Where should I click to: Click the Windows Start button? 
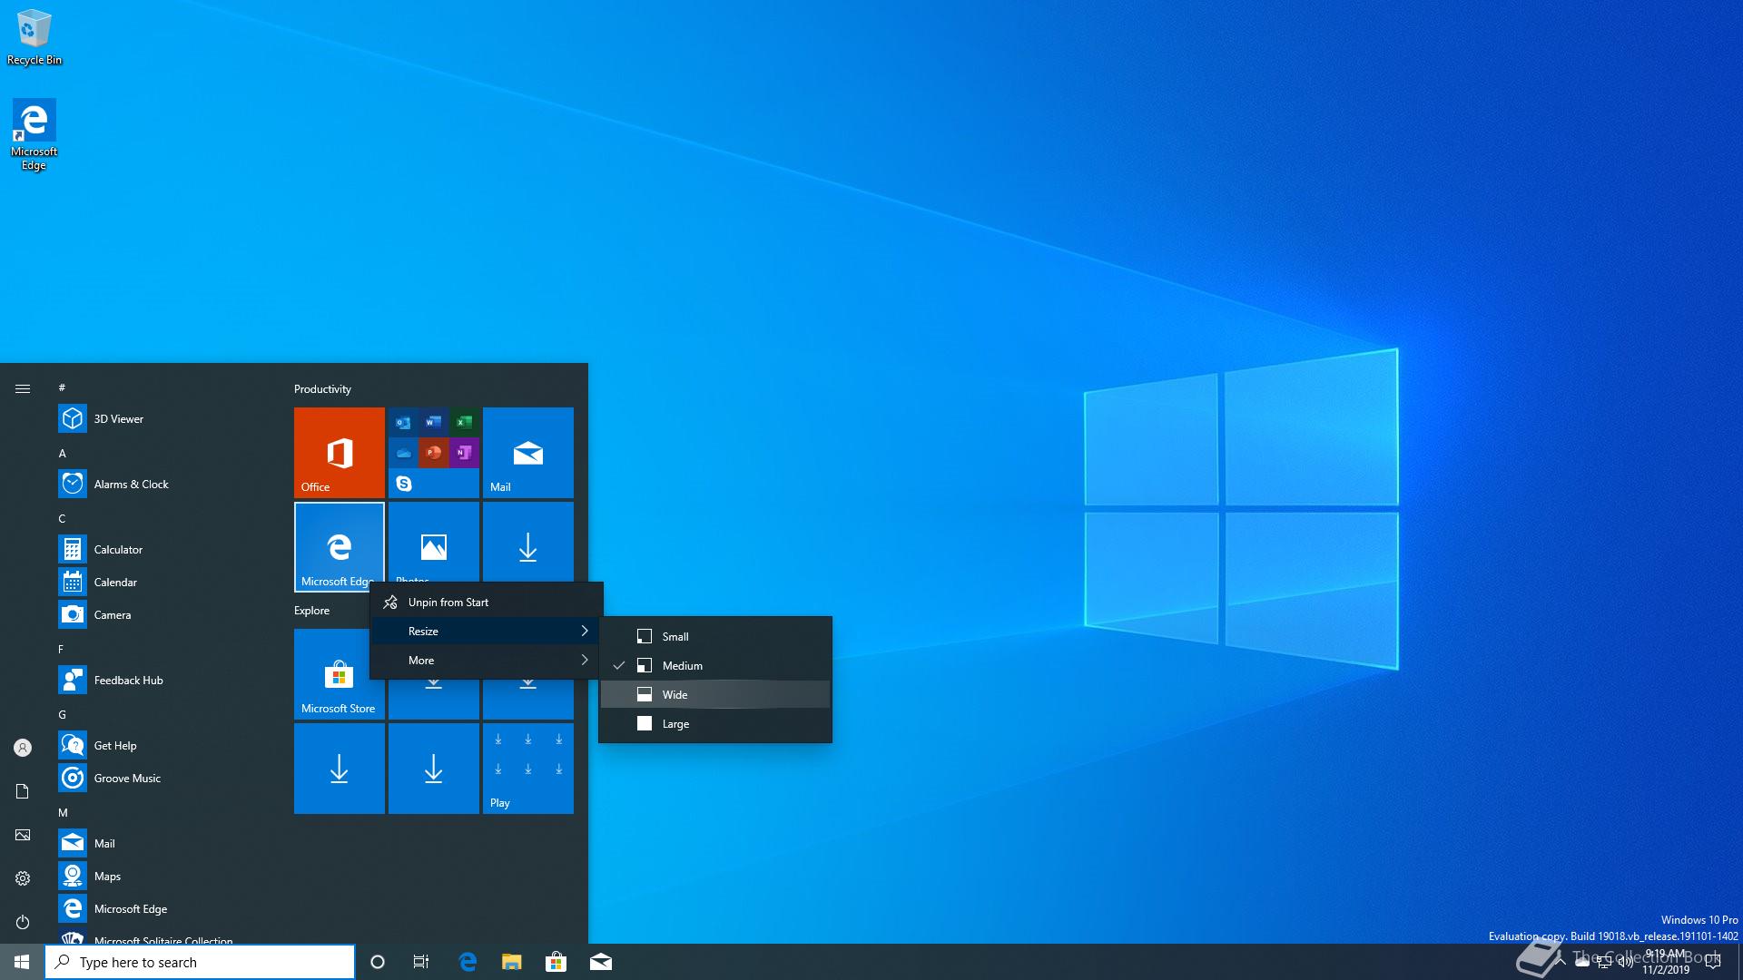(22, 962)
